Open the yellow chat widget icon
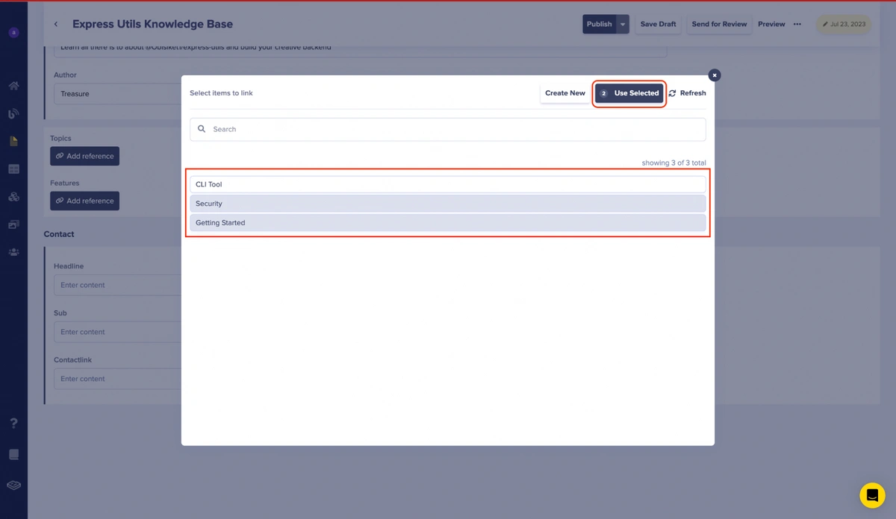Viewport: 896px width, 519px height. pos(871,495)
